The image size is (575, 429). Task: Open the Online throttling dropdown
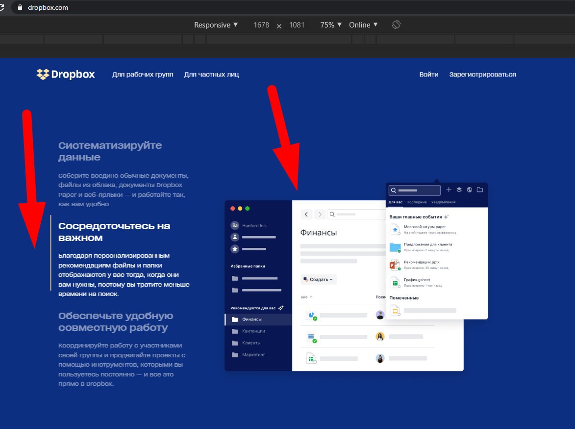point(363,25)
